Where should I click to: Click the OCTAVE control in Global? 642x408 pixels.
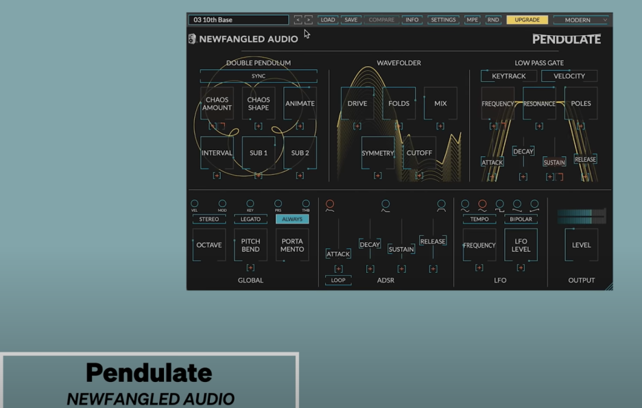coord(209,245)
